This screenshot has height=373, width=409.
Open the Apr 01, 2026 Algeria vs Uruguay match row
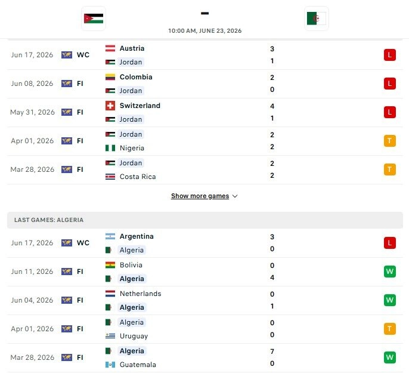pos(205,329)
